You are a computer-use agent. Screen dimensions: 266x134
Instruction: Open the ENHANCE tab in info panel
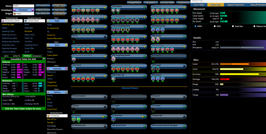(37, 56)
